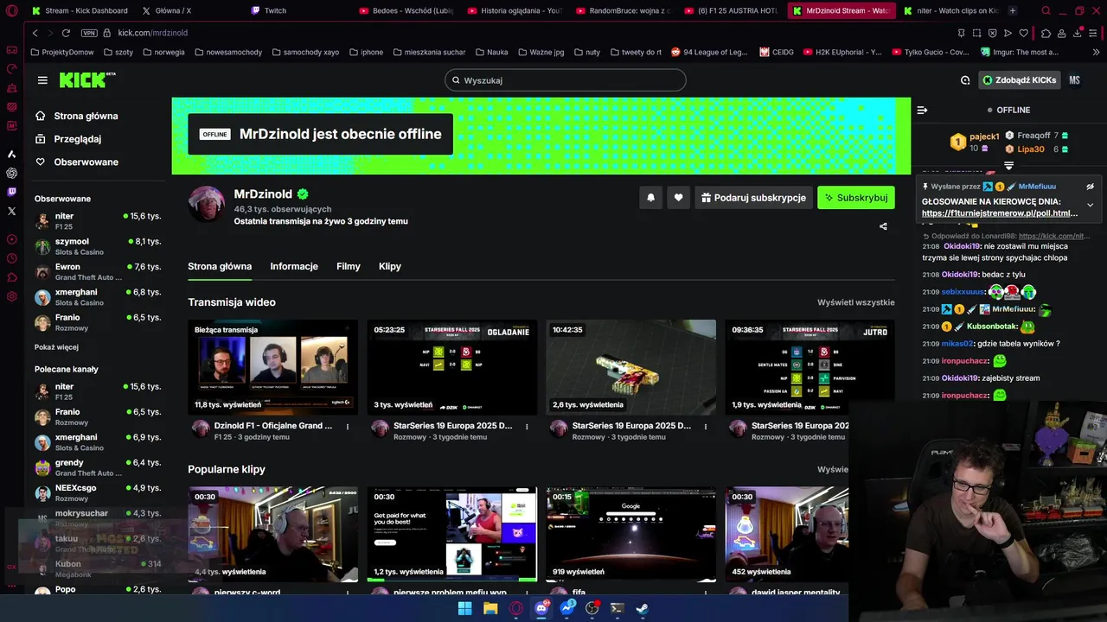The width and height of the screenshot is (1107, 622).
Task: Open the Kick hamburger menu
Action: [42, 80]
